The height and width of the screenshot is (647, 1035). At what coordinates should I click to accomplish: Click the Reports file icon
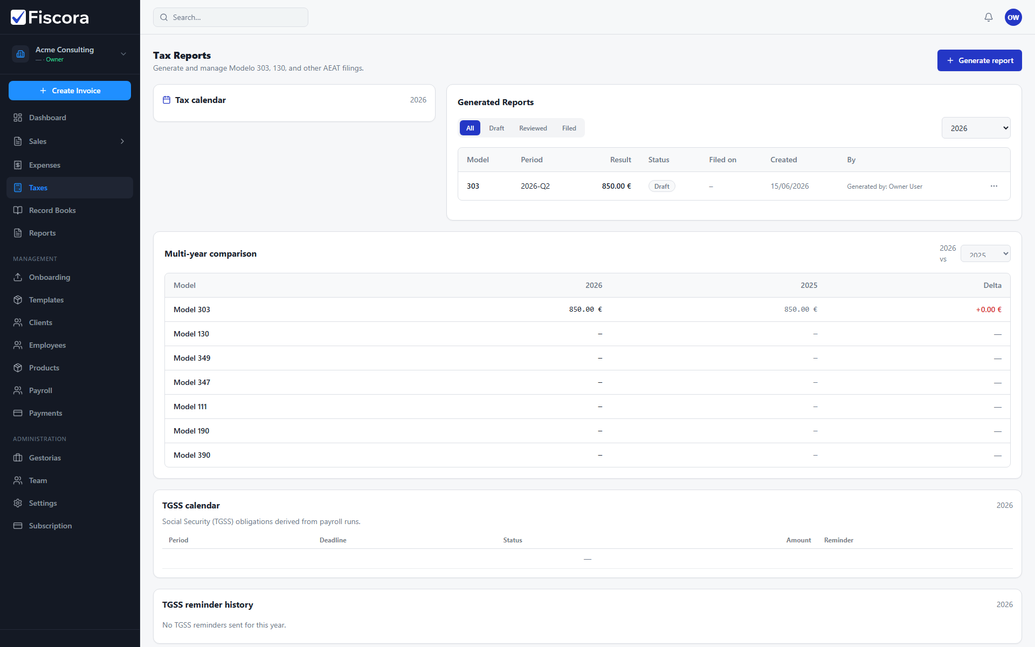click(18, 233)
